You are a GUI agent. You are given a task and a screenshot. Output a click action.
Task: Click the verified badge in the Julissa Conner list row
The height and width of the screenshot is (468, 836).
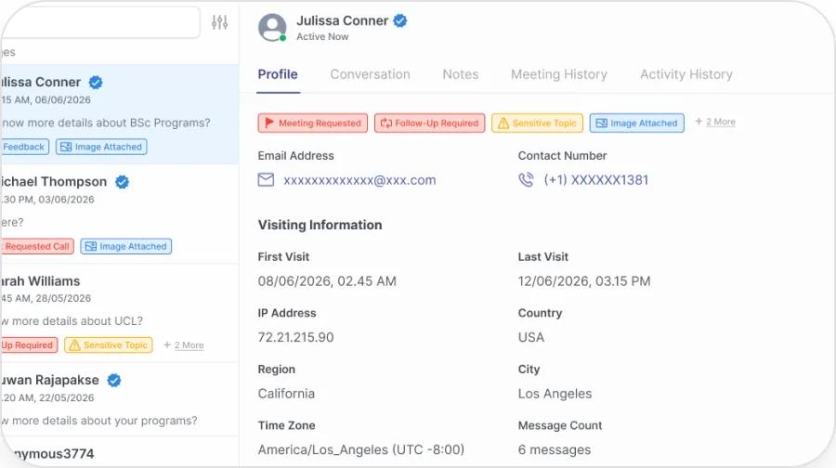pos(96,82)
